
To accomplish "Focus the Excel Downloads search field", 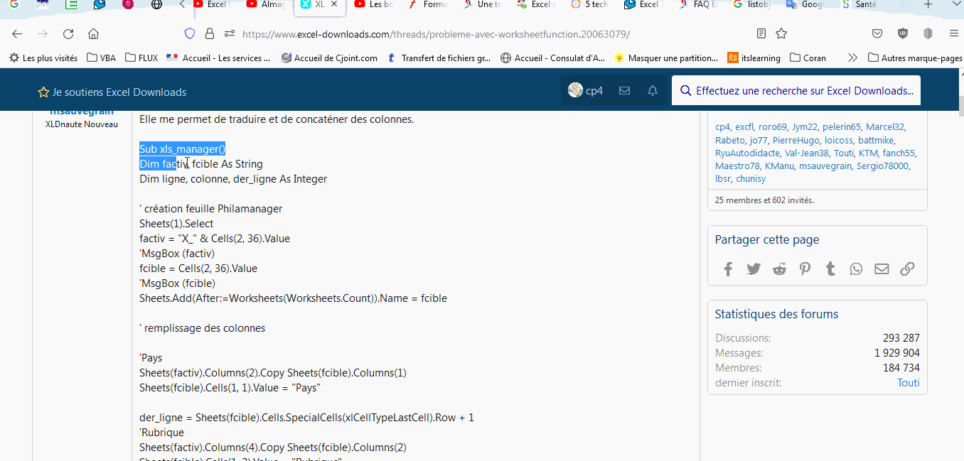I will click(796, 91).
